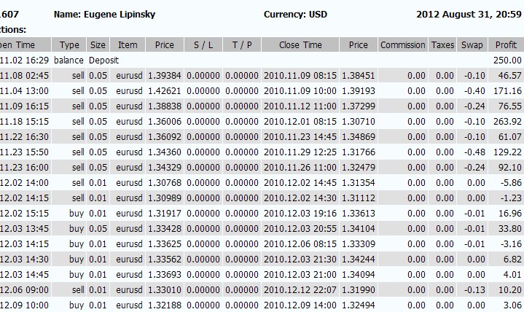Image resolution: width=524 pixels, height=312 pixels.
Task: Click the S / L column header
Action: [x=203, y=44]
